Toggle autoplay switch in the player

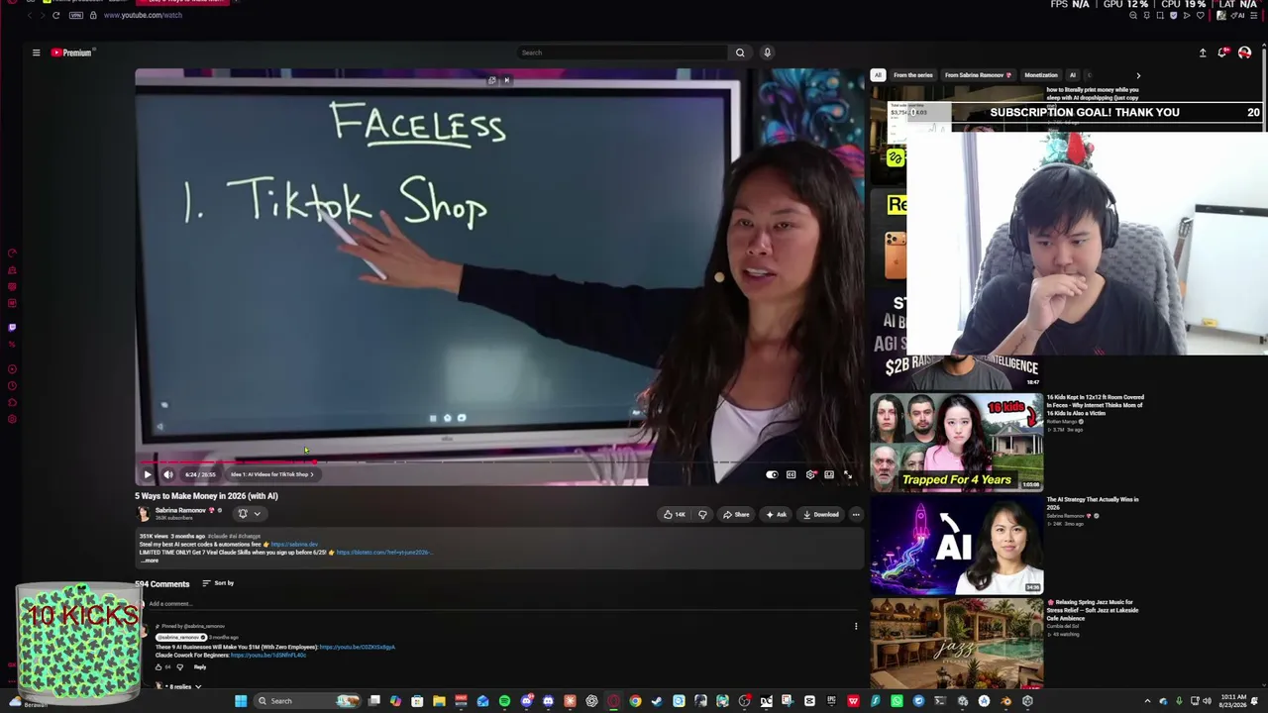pyautogui.click(x=772, y=474)
